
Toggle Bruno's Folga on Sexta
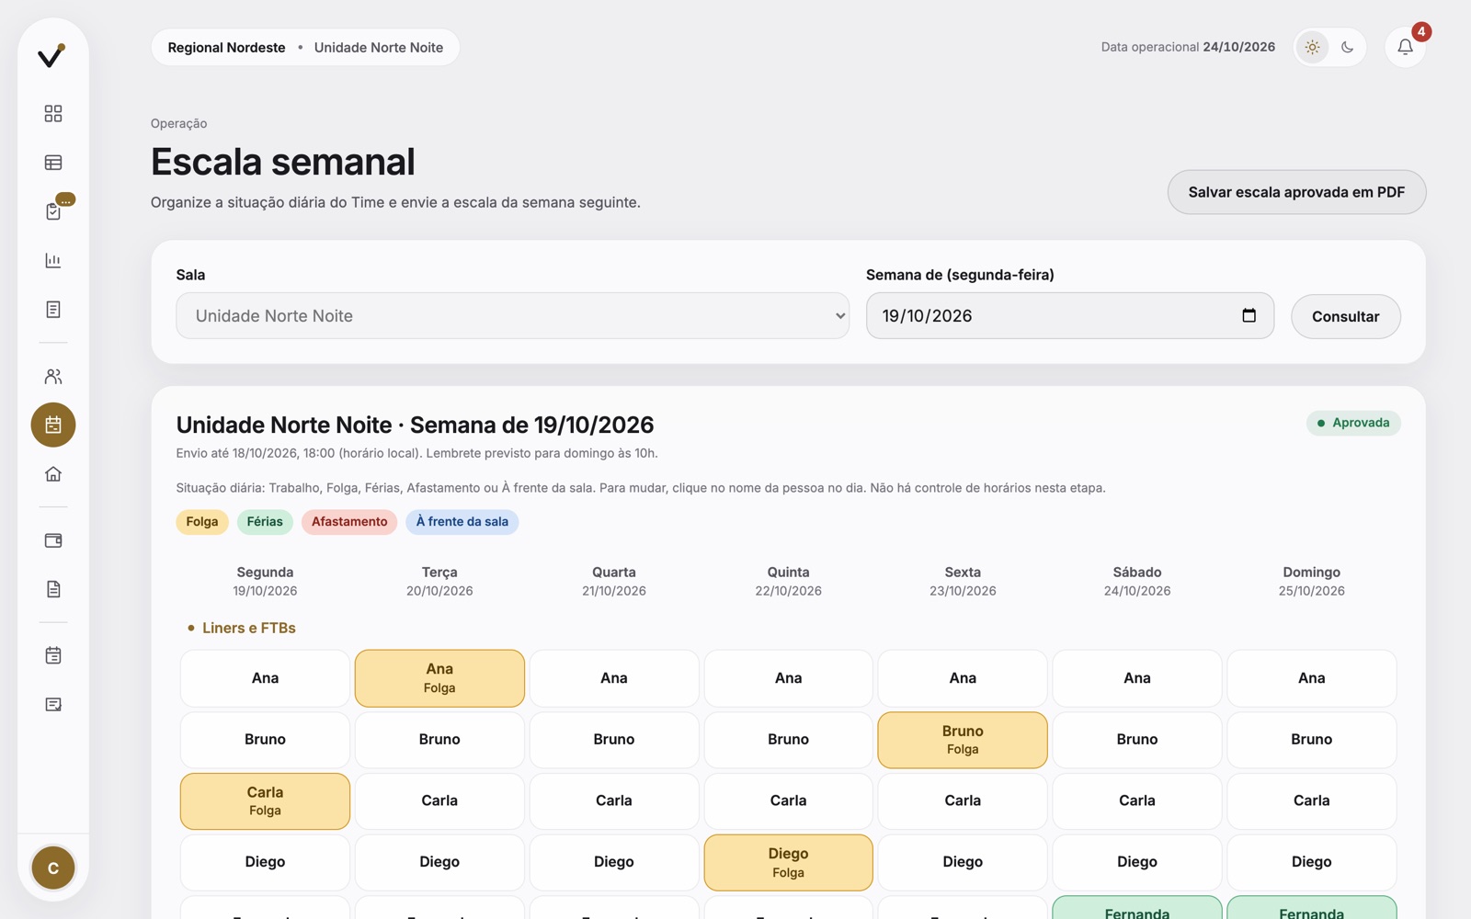pyautogui.click(x=963, y=740)
